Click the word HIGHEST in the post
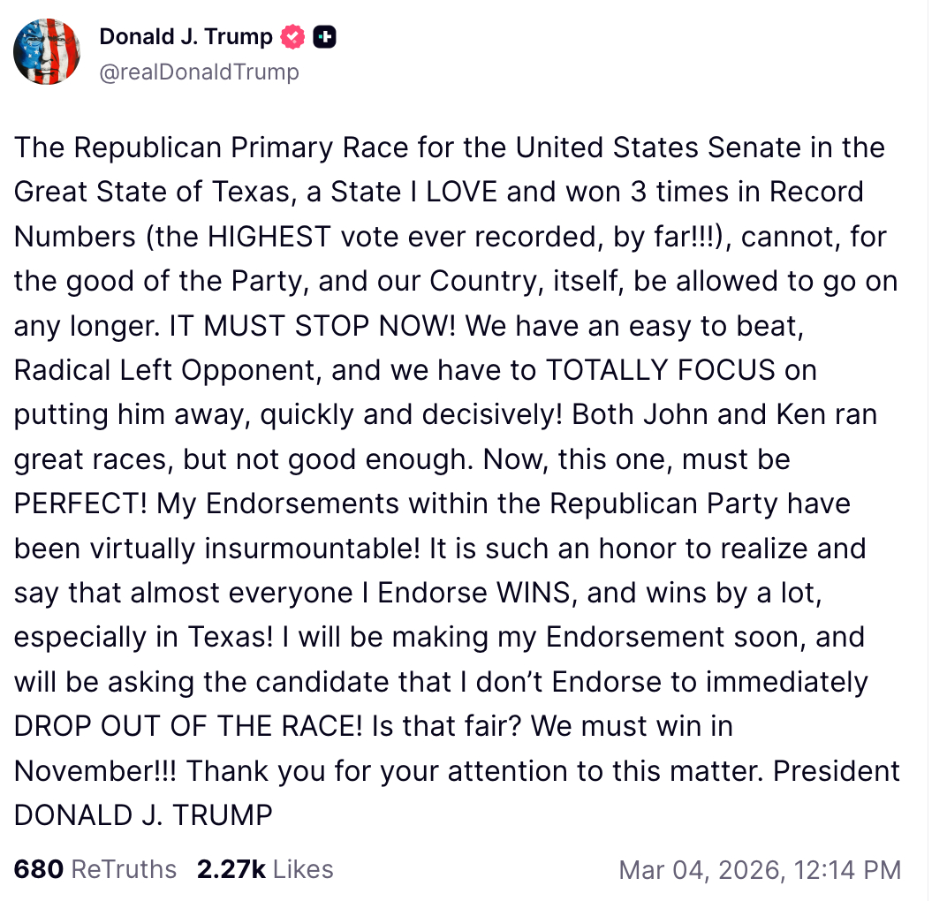 coord(269,237)
